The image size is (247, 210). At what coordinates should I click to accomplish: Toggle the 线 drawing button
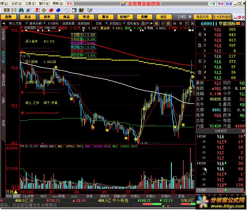(175, 24)
